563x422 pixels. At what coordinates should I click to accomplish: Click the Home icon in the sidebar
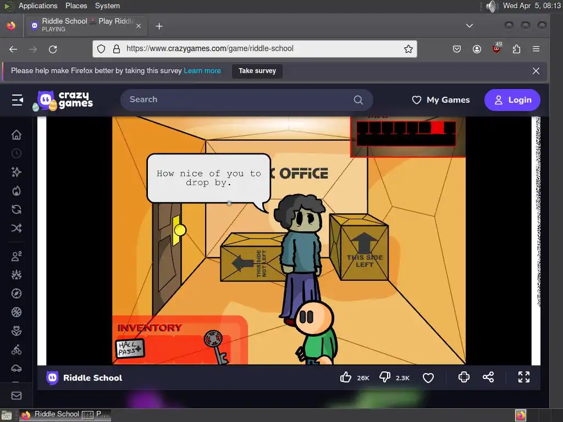pos(16,135)
